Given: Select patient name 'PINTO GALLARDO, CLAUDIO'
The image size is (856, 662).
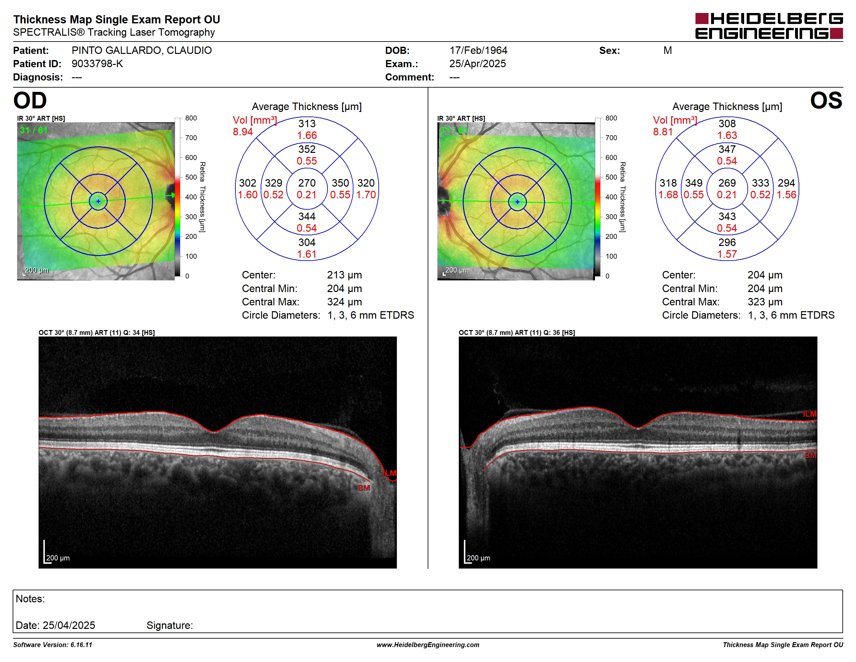Looking at the screenshot, I should (x=141, y=50).
